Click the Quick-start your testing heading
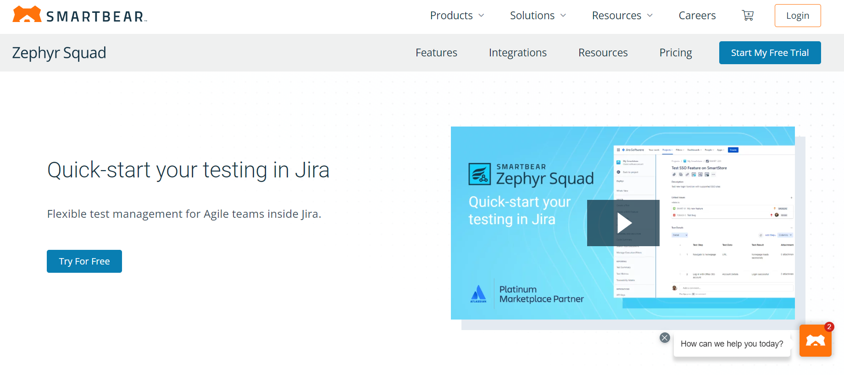Image resolution: width=844 pixels, height=375 pixels. point(189,170)
